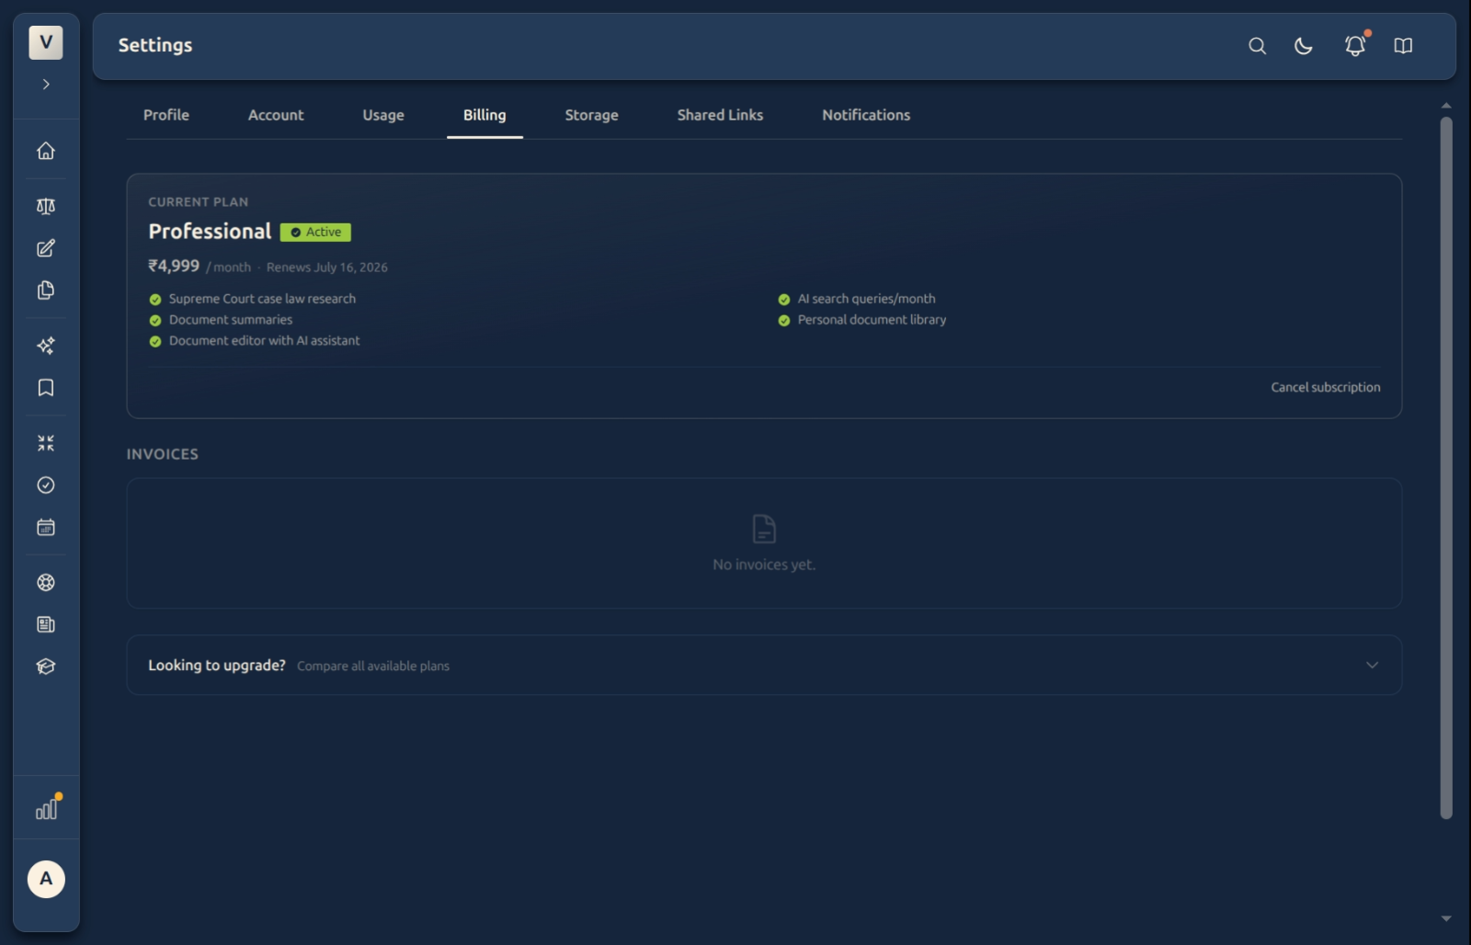The width and height of the screenshot is (1471, 945).
Task: Click the INVOICES section heading
Action: tap(163, 454)
